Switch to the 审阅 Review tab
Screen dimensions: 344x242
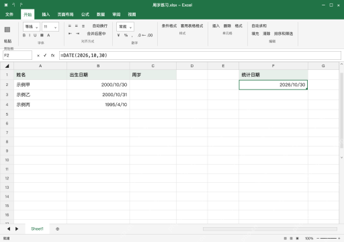(116, 14)
